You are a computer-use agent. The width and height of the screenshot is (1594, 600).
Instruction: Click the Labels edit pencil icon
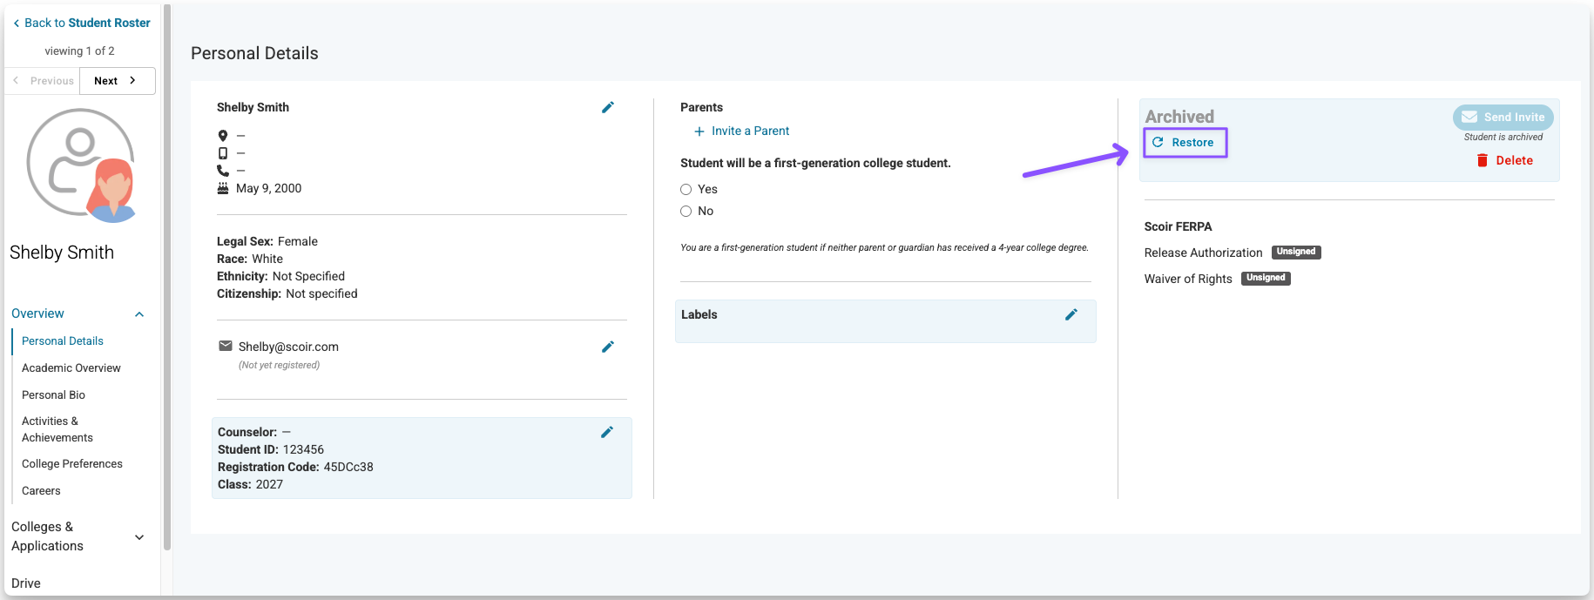(1071, 314)
